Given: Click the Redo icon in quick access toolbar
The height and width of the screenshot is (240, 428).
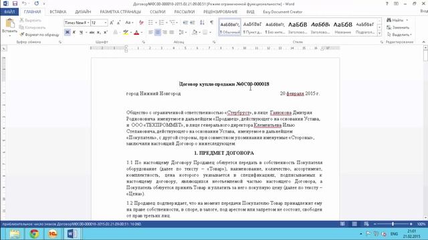Looking at the screenshot, I should 37,4.
